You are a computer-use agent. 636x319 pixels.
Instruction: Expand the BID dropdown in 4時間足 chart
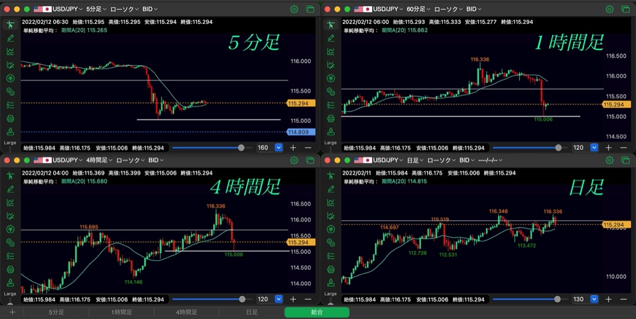point(156,160)
